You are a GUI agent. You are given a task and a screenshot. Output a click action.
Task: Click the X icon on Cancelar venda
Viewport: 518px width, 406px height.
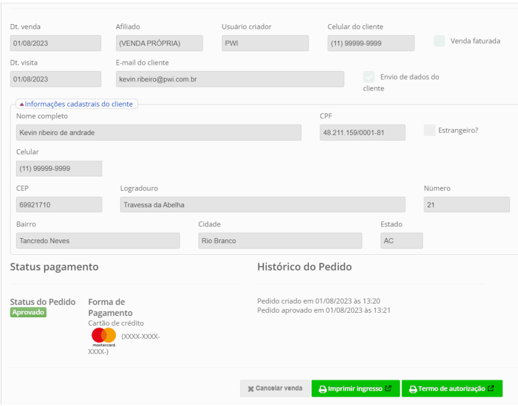click(x=250, y=389)
